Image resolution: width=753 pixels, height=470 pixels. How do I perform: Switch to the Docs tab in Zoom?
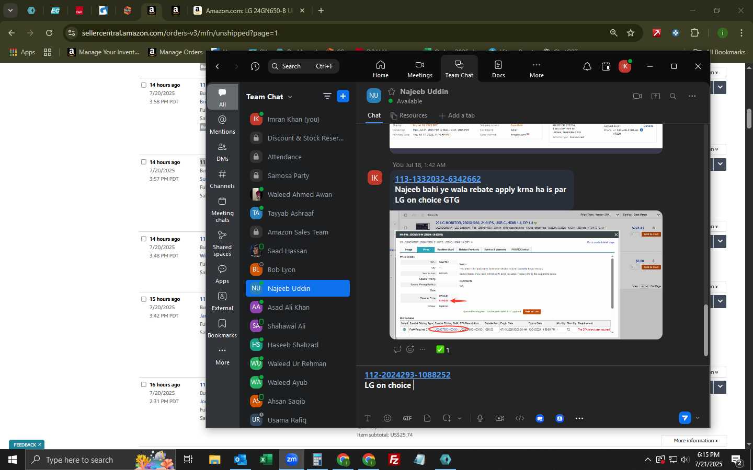click(x=498, y=68)
